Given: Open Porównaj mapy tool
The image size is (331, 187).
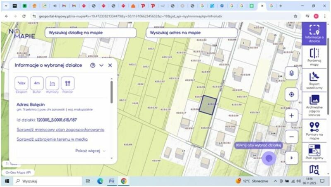Looking at the screenshot, I should (314, 57).
